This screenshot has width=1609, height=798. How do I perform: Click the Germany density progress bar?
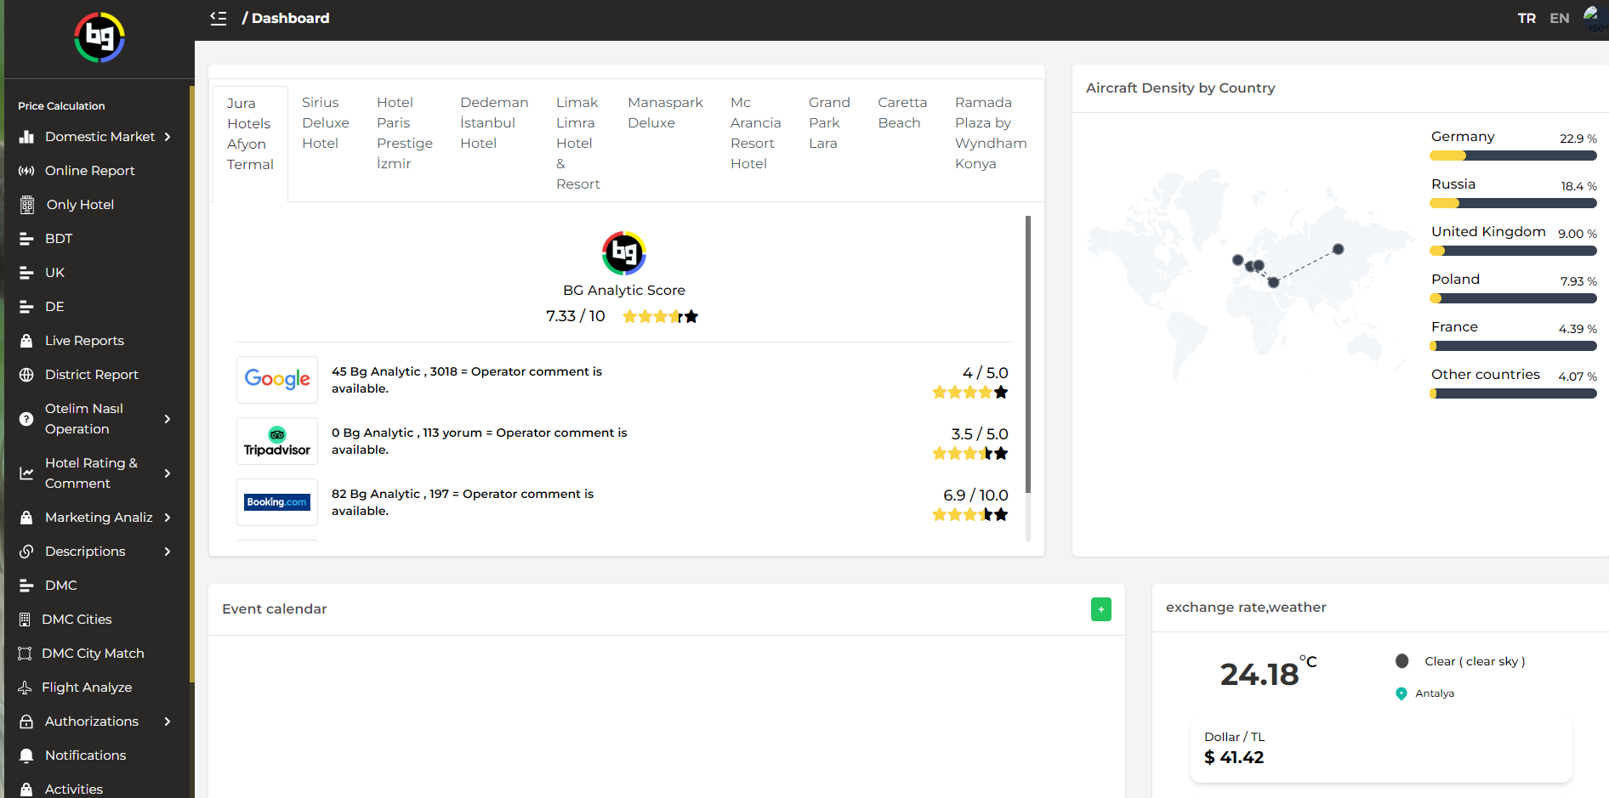[x=1513, y=156]
